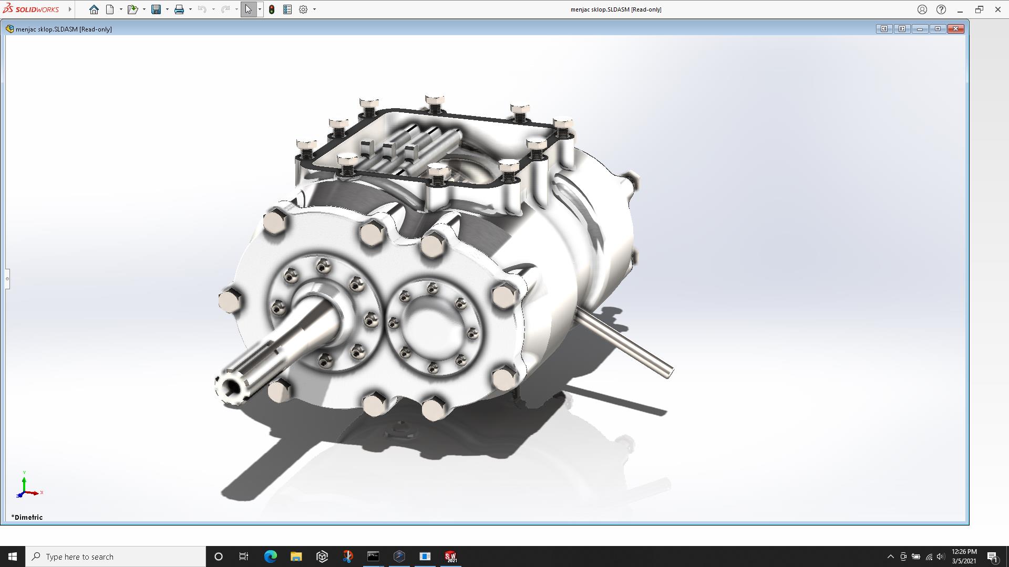Image resolution: width=1009 pixels, height=567 pixels.
Task: Open the Help question mark menu
Action: 941,9
